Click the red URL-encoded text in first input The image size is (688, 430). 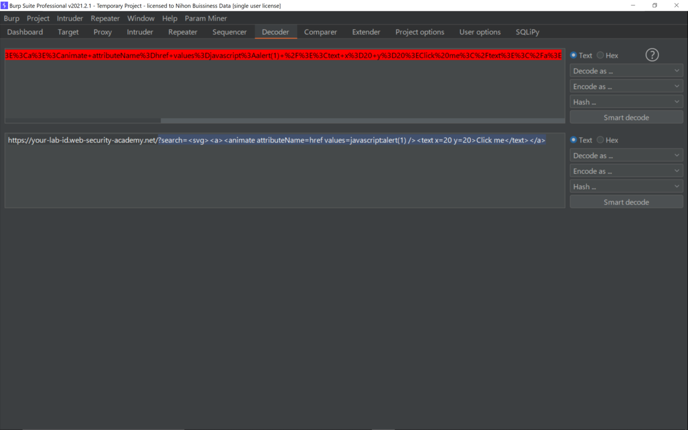283,56
